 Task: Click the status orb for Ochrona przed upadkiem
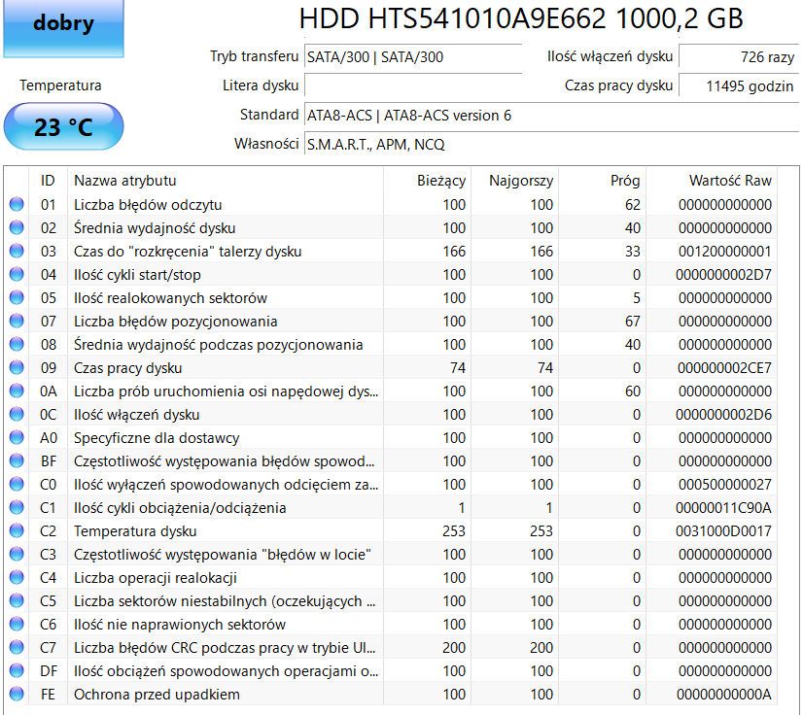pos(17,694)
